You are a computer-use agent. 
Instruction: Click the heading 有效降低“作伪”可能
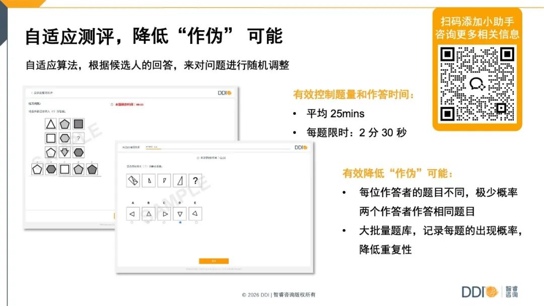click(397, 173)
